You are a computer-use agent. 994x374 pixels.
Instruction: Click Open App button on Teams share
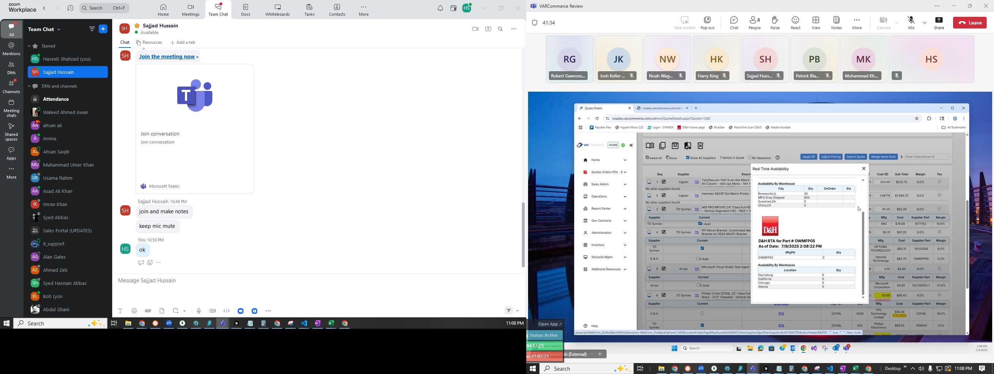click(550, 324)
